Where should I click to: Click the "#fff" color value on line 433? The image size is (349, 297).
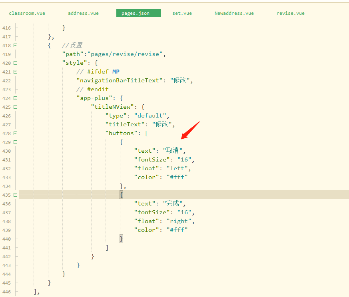(177, 177)
